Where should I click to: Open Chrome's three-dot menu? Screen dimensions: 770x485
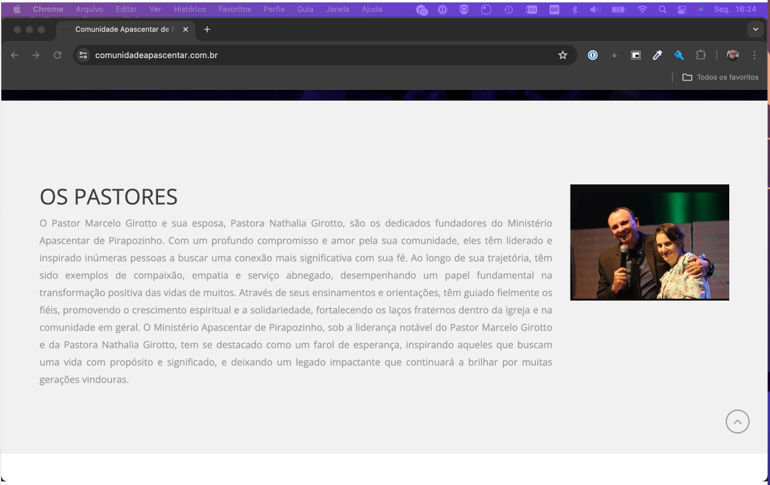754,55
